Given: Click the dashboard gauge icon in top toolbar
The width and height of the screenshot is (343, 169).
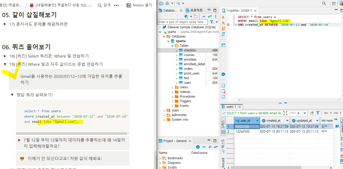Looking at the screenshot, I should pos(161,3).
